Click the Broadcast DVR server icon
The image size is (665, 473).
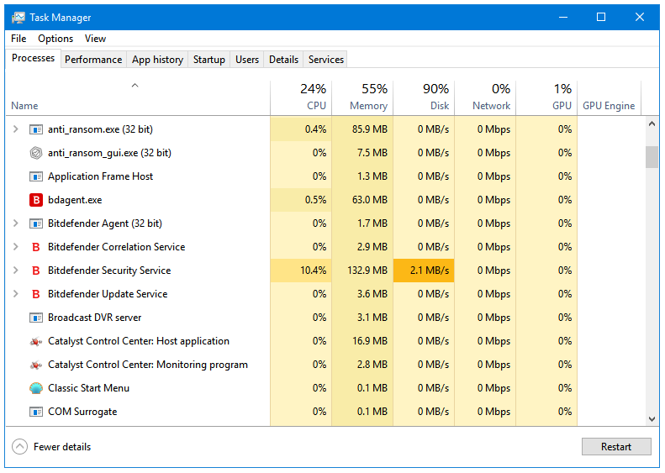[x=36, y=318]
